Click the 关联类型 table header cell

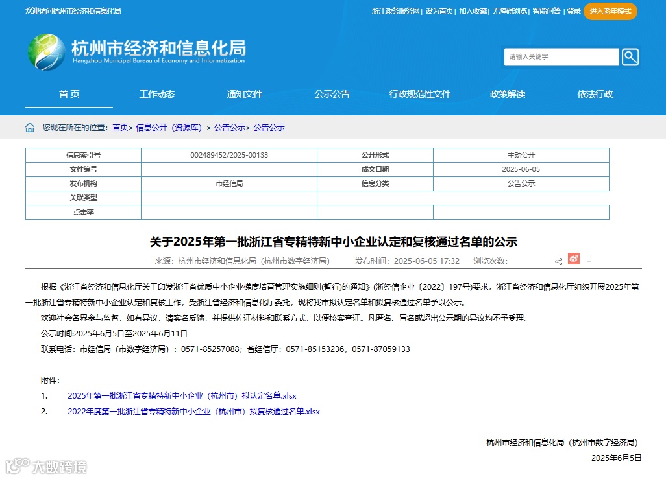point(83,198)
